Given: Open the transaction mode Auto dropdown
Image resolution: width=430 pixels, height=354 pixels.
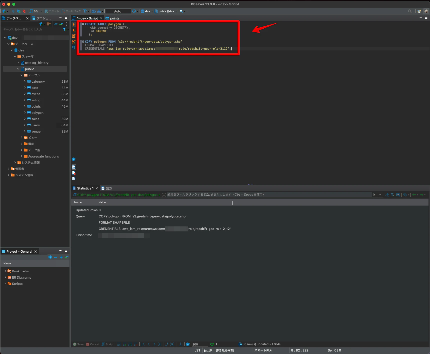Looking at the screenshot, I should click(118, 11).
